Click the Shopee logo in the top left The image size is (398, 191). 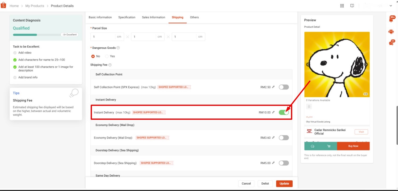3,5
